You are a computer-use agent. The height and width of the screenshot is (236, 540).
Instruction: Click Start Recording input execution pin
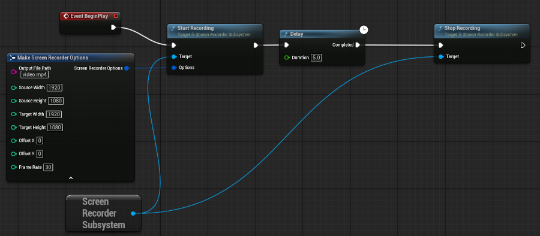174,45
